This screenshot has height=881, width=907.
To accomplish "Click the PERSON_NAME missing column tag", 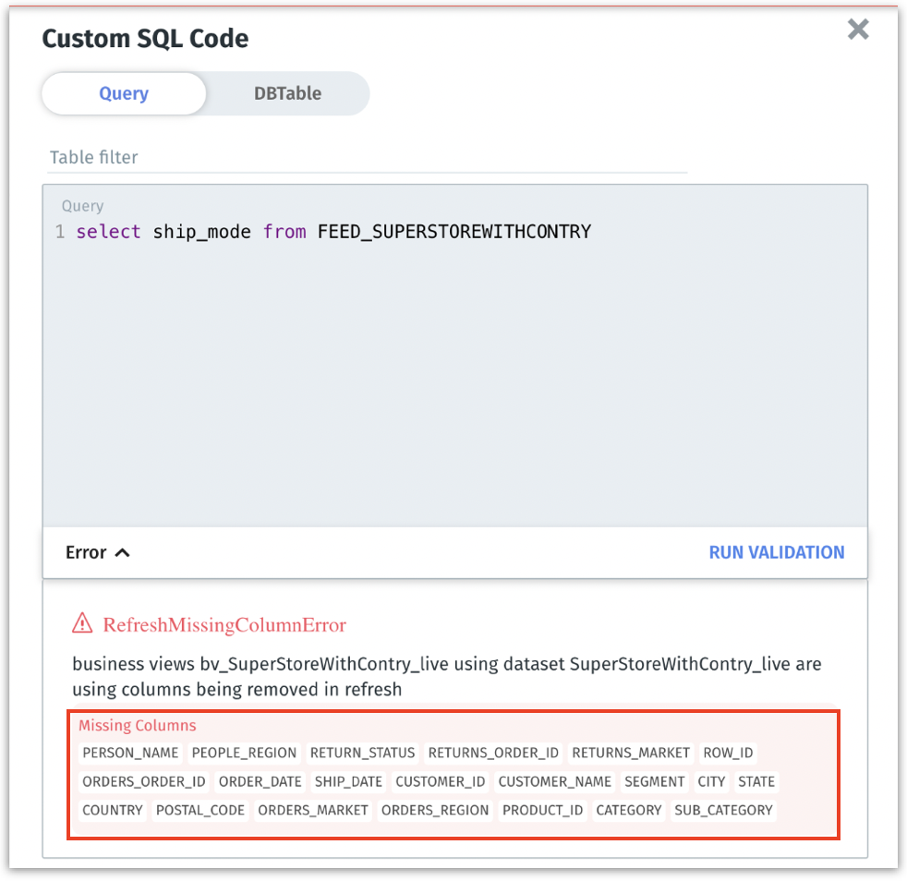I will [130, 753].
